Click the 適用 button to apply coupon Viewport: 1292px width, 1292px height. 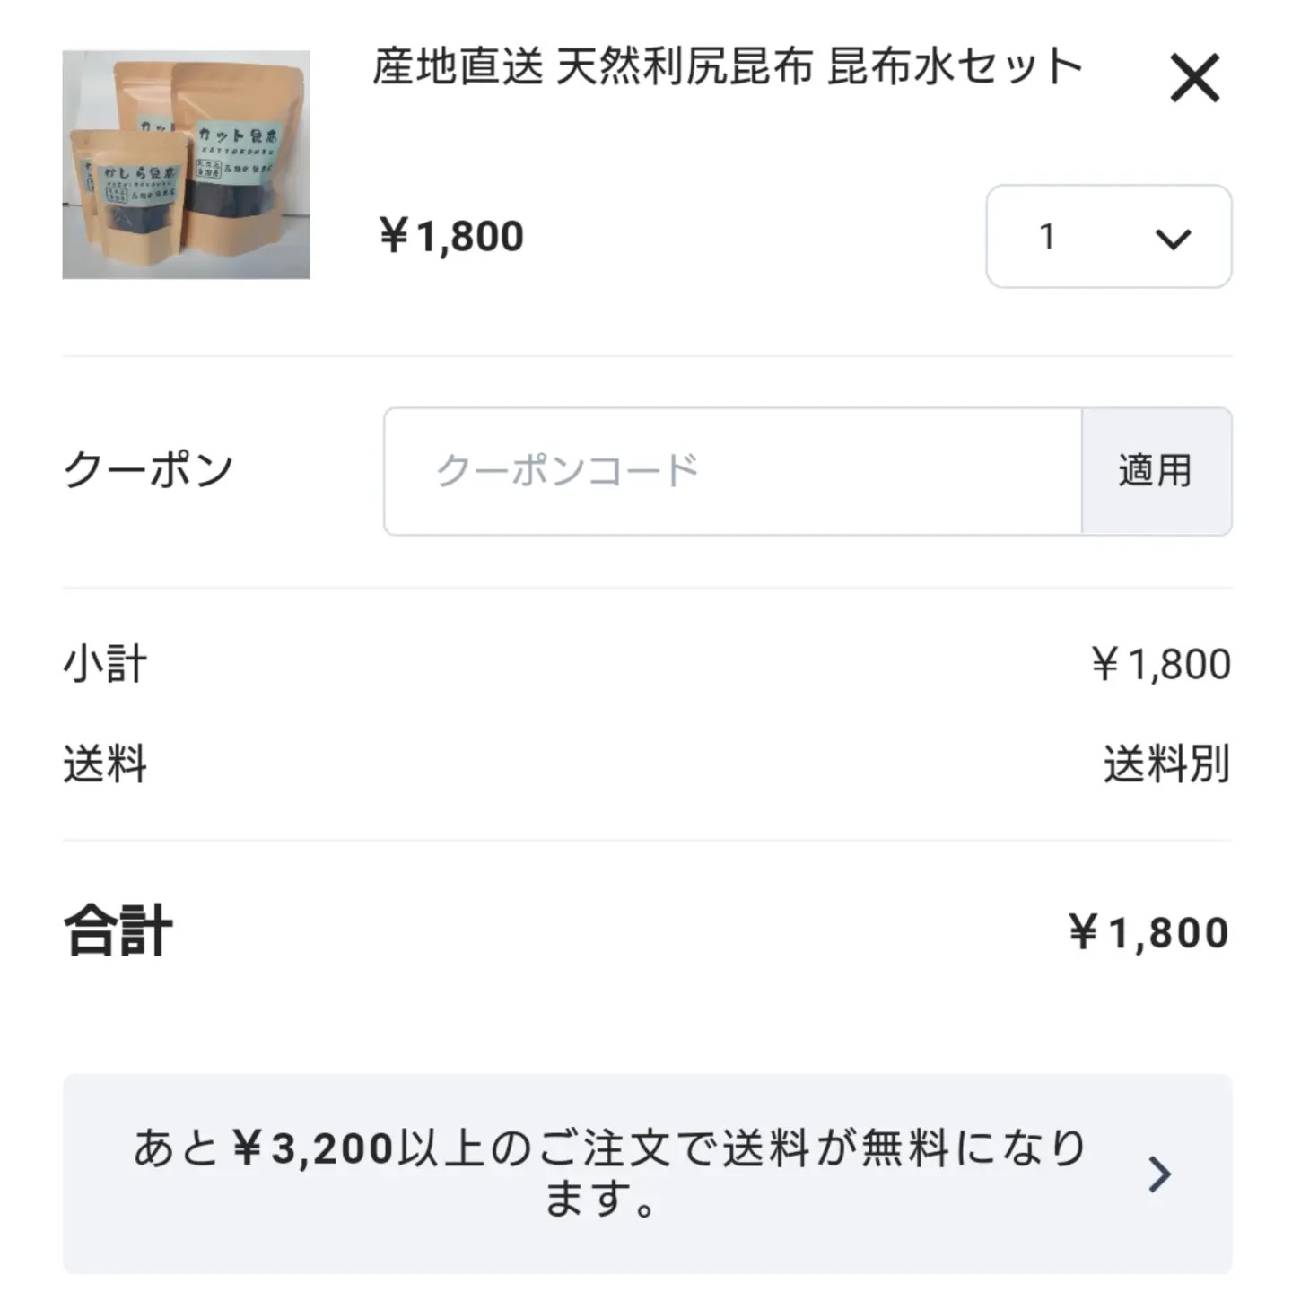1156,471
